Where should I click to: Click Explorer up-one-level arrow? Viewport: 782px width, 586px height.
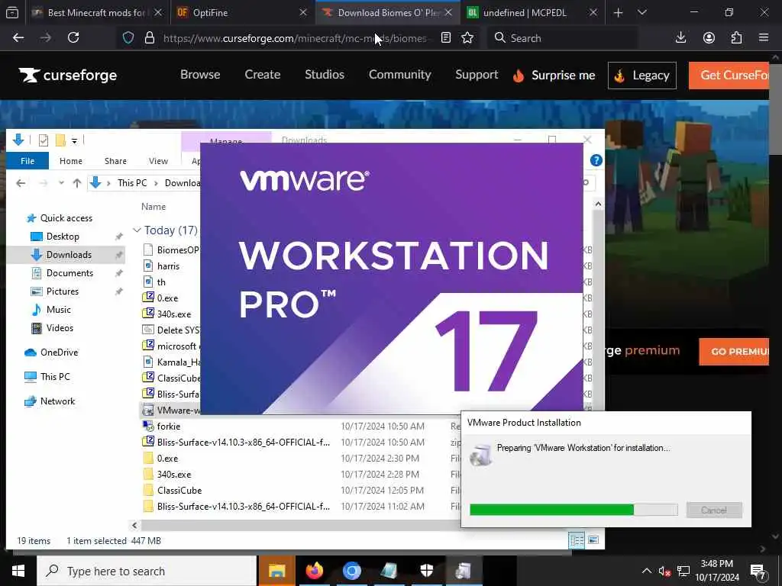coord(77,183)
